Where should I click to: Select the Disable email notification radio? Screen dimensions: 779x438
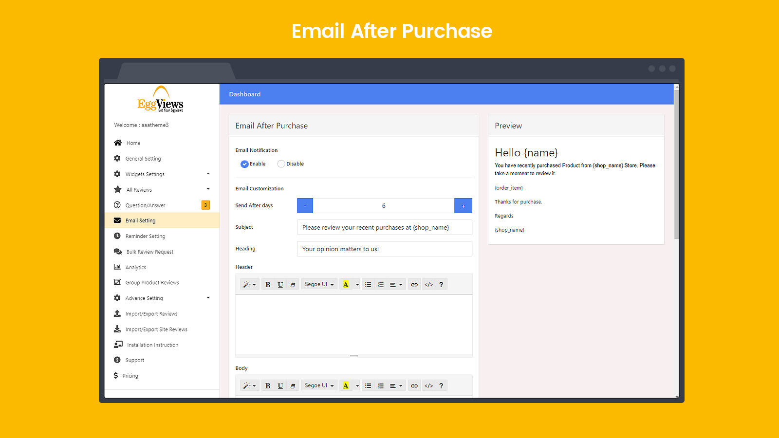(x=281, y=164)
